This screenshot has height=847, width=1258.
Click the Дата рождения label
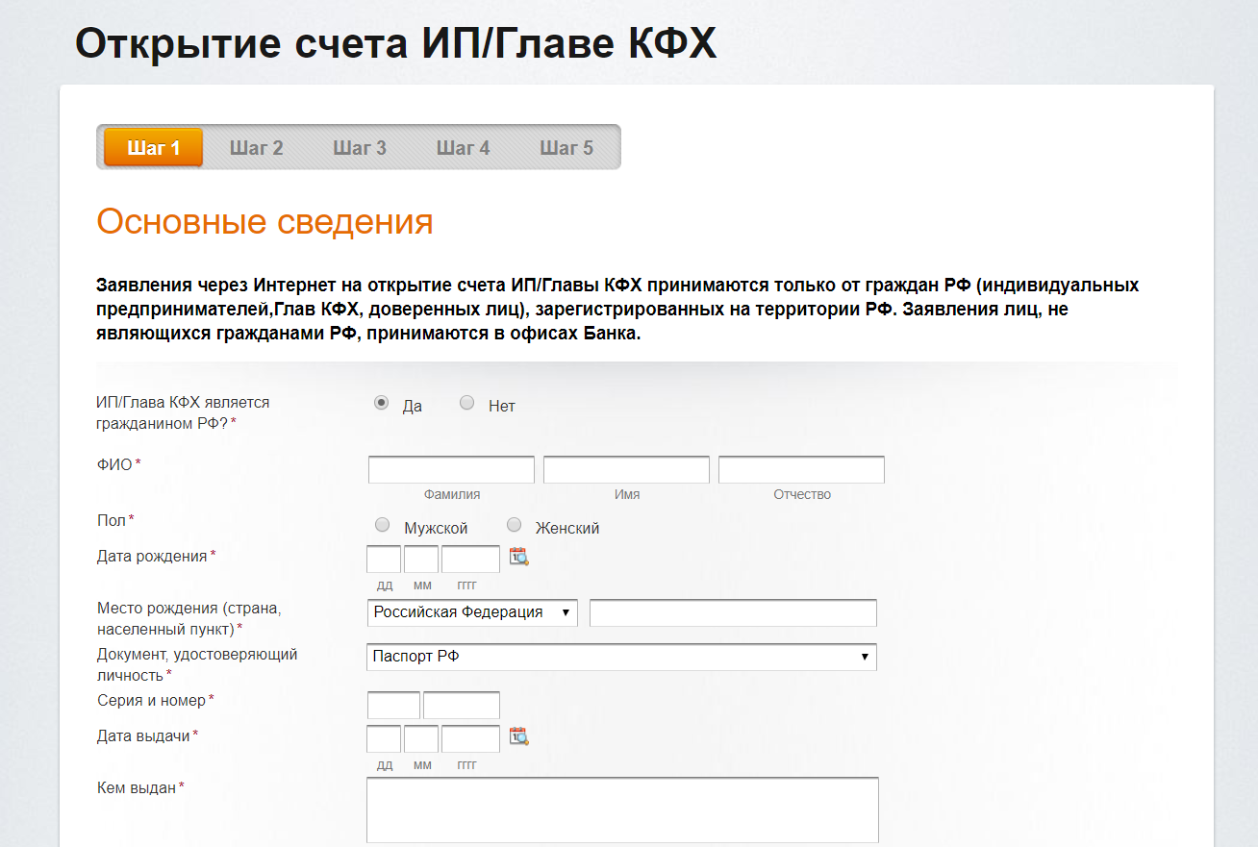(x=152, y=556)
